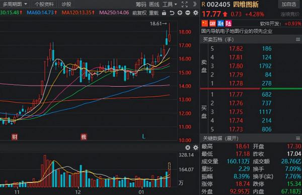Click 重载 reload button
This screenshot has width=302, height=195.
tap(154, 13)
